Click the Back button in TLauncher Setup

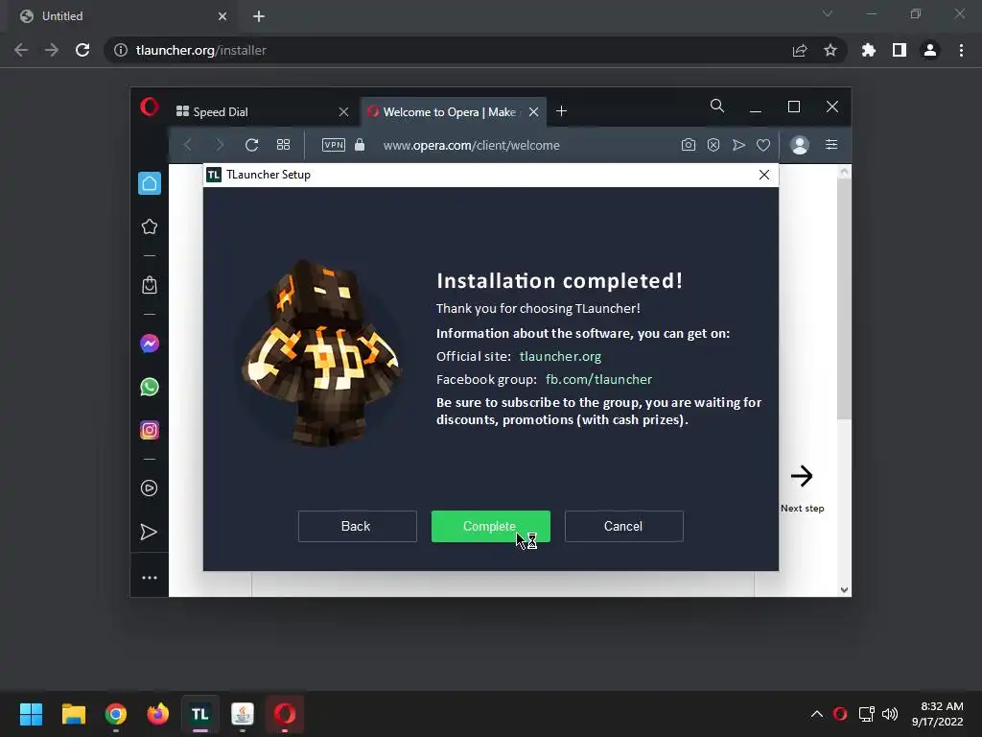pos(357,526)
